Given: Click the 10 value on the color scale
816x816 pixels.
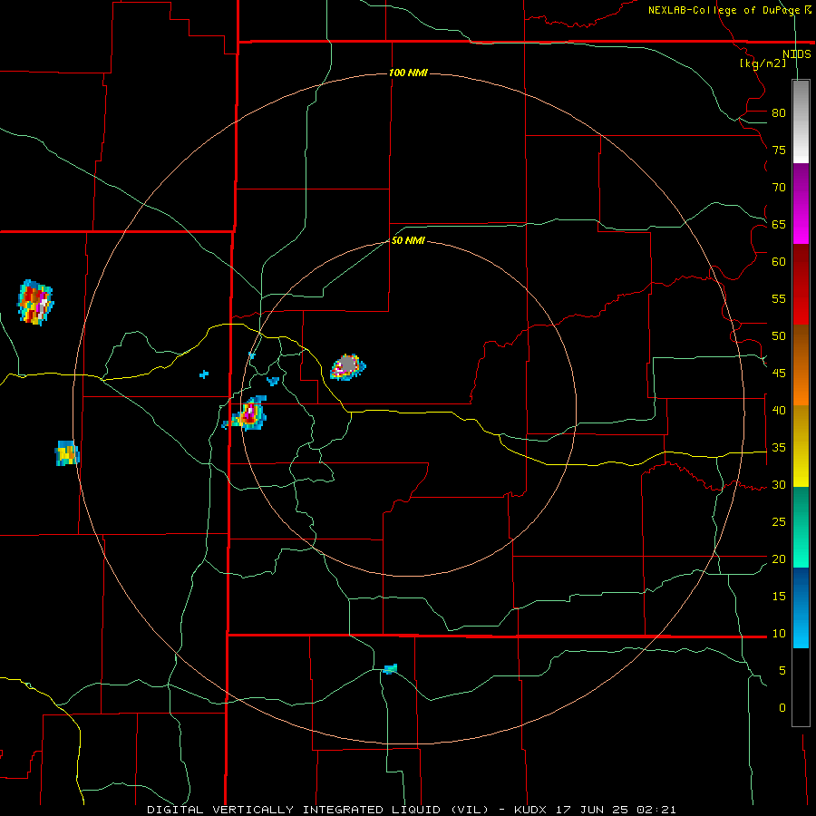Looking at the screenshot, I should tap(779, 634).
